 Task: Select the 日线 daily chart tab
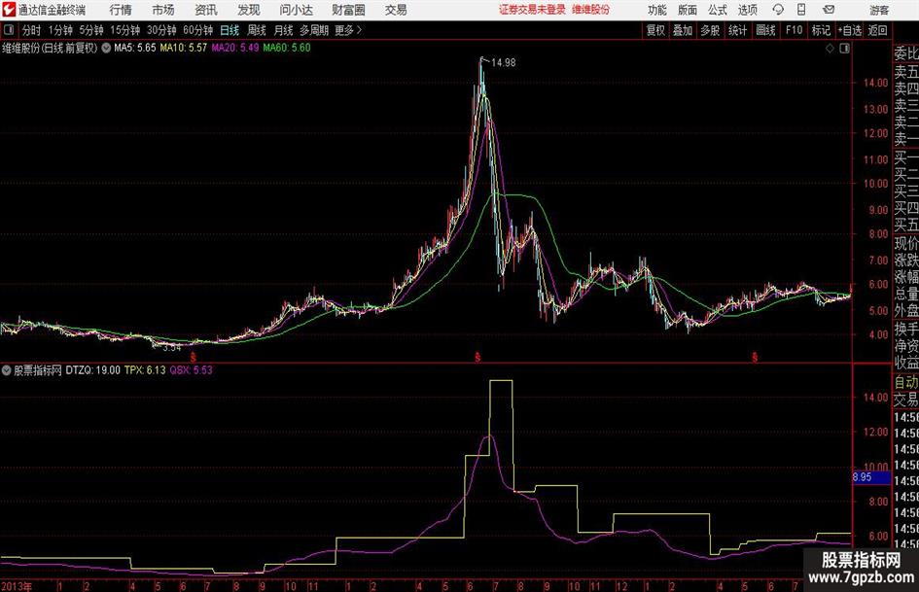tap(230, 30)
